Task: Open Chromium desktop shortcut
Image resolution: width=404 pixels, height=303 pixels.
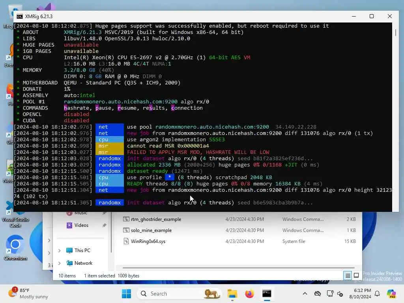Action: click(x=15, y=247)
